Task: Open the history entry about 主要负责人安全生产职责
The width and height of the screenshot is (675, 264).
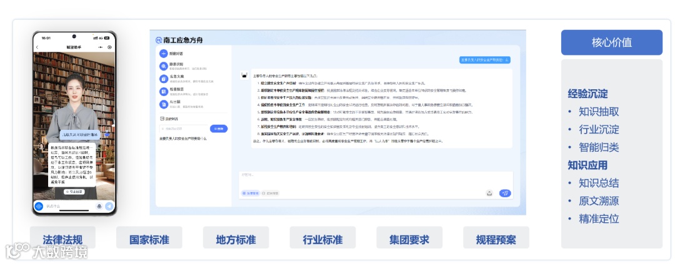Action: pyautogui.click(x=183, y=139)
